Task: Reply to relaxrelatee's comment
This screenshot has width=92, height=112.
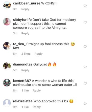Action: point(37,107)
